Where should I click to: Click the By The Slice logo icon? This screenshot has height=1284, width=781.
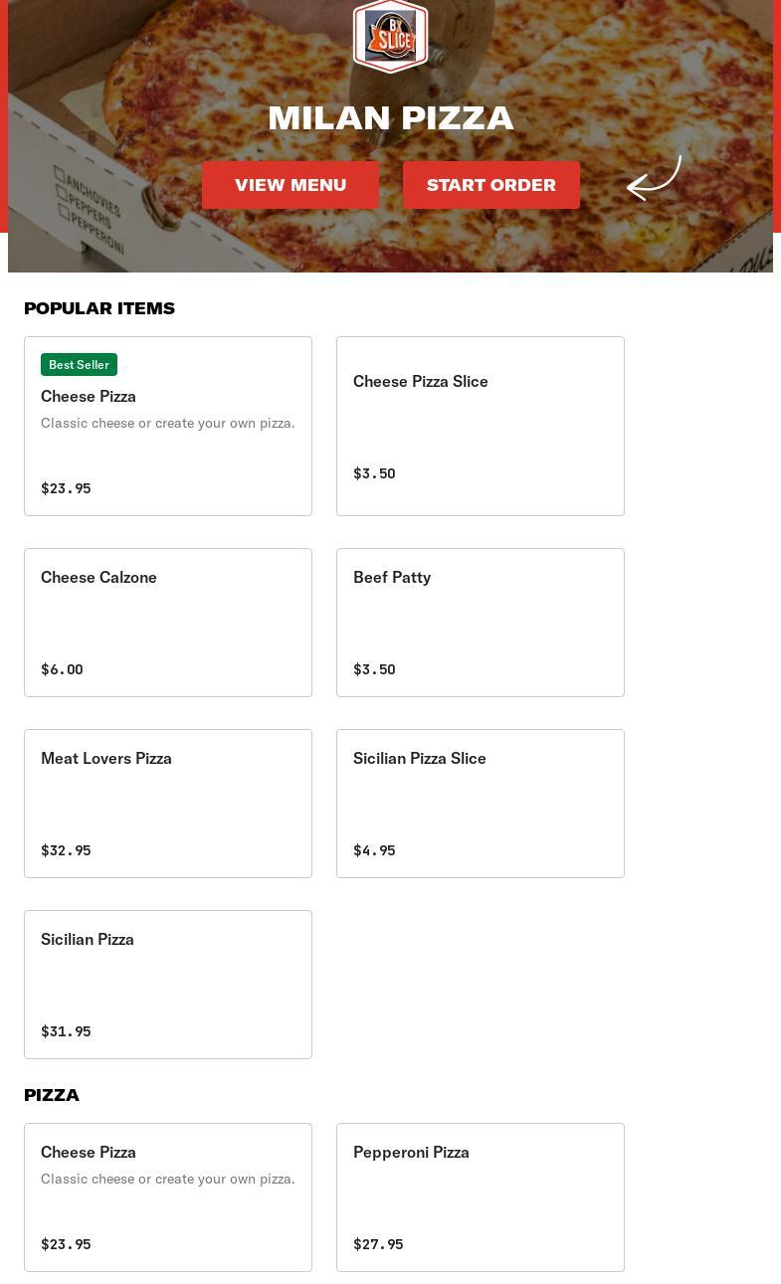[390, 36]
